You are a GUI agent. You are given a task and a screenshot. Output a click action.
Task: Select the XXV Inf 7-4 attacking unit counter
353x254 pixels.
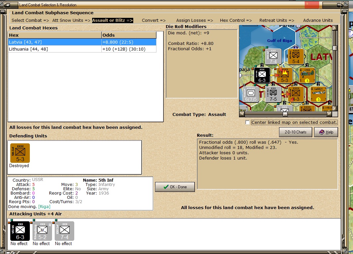pos(64,231)
